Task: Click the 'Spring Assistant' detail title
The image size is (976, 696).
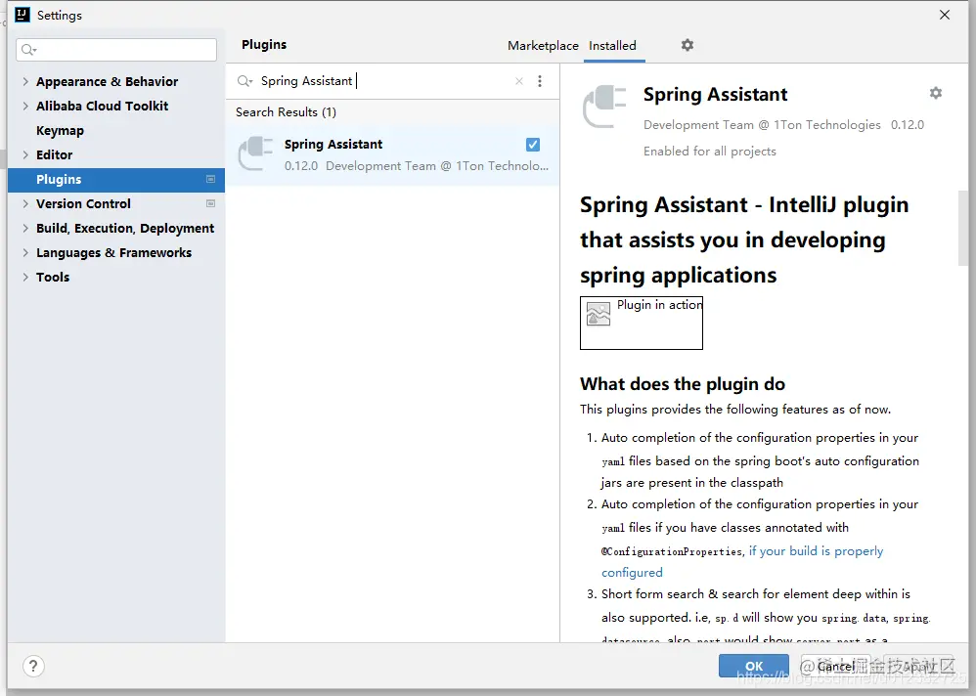Action: click(715, 95)
